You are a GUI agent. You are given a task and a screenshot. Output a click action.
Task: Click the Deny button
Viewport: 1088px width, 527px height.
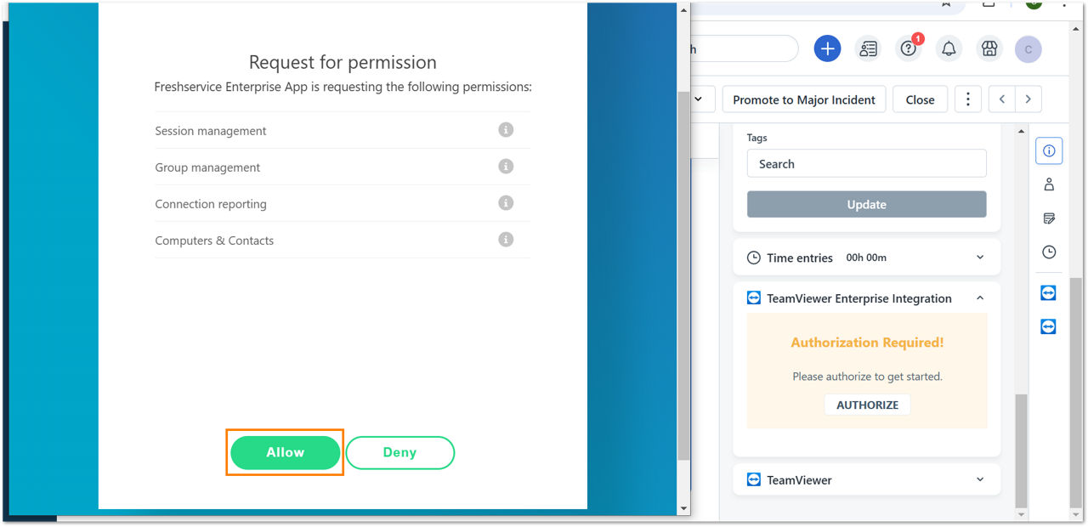tap(399, 452)
